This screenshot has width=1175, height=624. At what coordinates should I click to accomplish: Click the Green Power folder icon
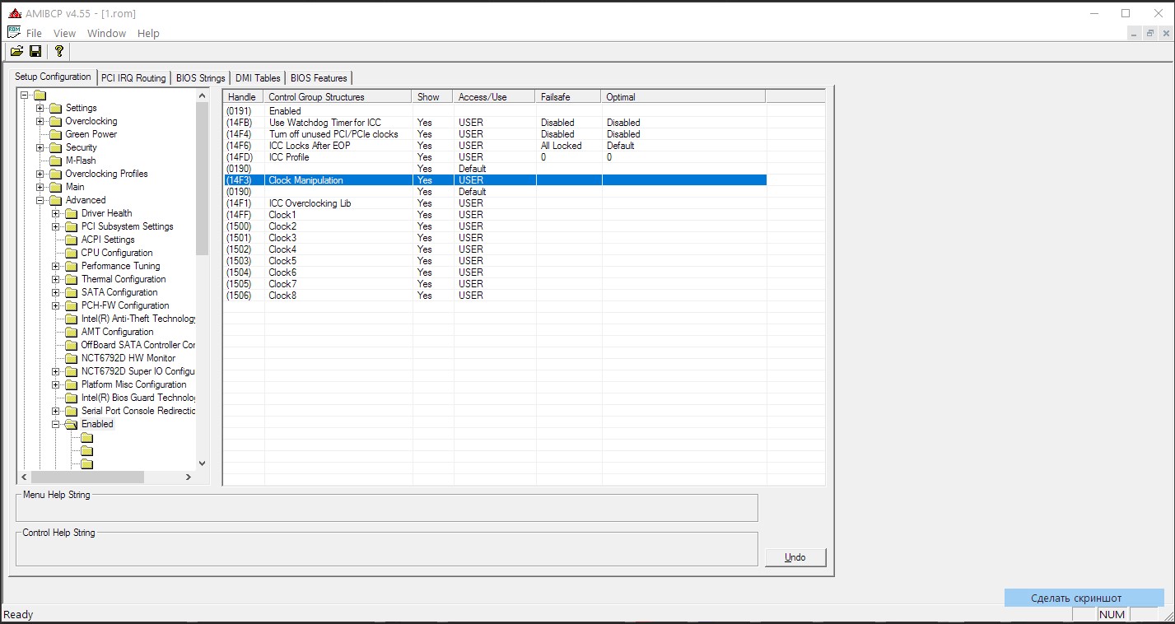tap(56, 134)
